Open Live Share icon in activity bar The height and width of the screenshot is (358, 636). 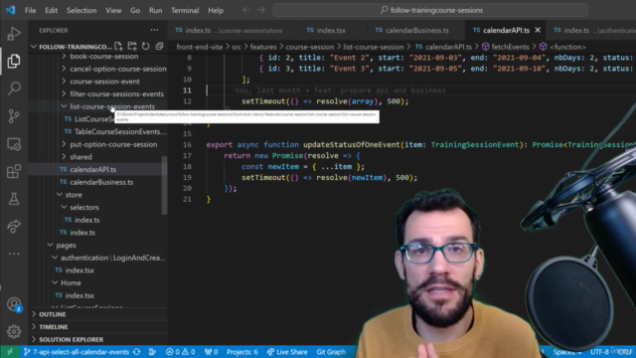(14, 226)
